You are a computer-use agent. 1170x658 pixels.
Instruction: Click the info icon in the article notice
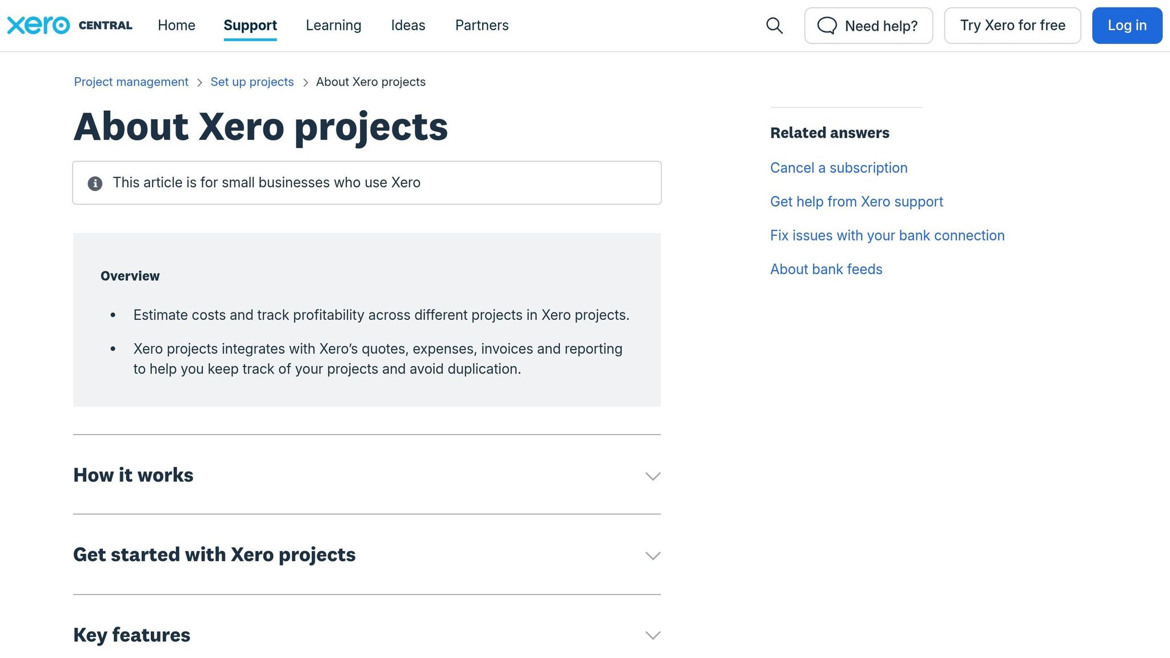pos(95,183)
